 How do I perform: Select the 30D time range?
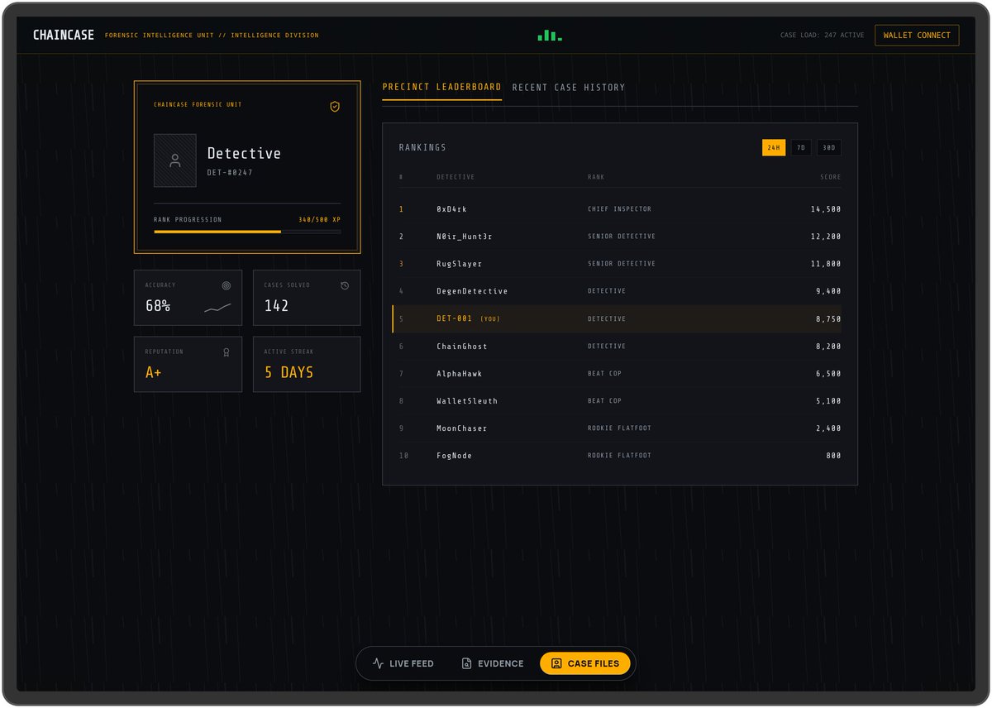pyautogui.click(x=829, y=148)
